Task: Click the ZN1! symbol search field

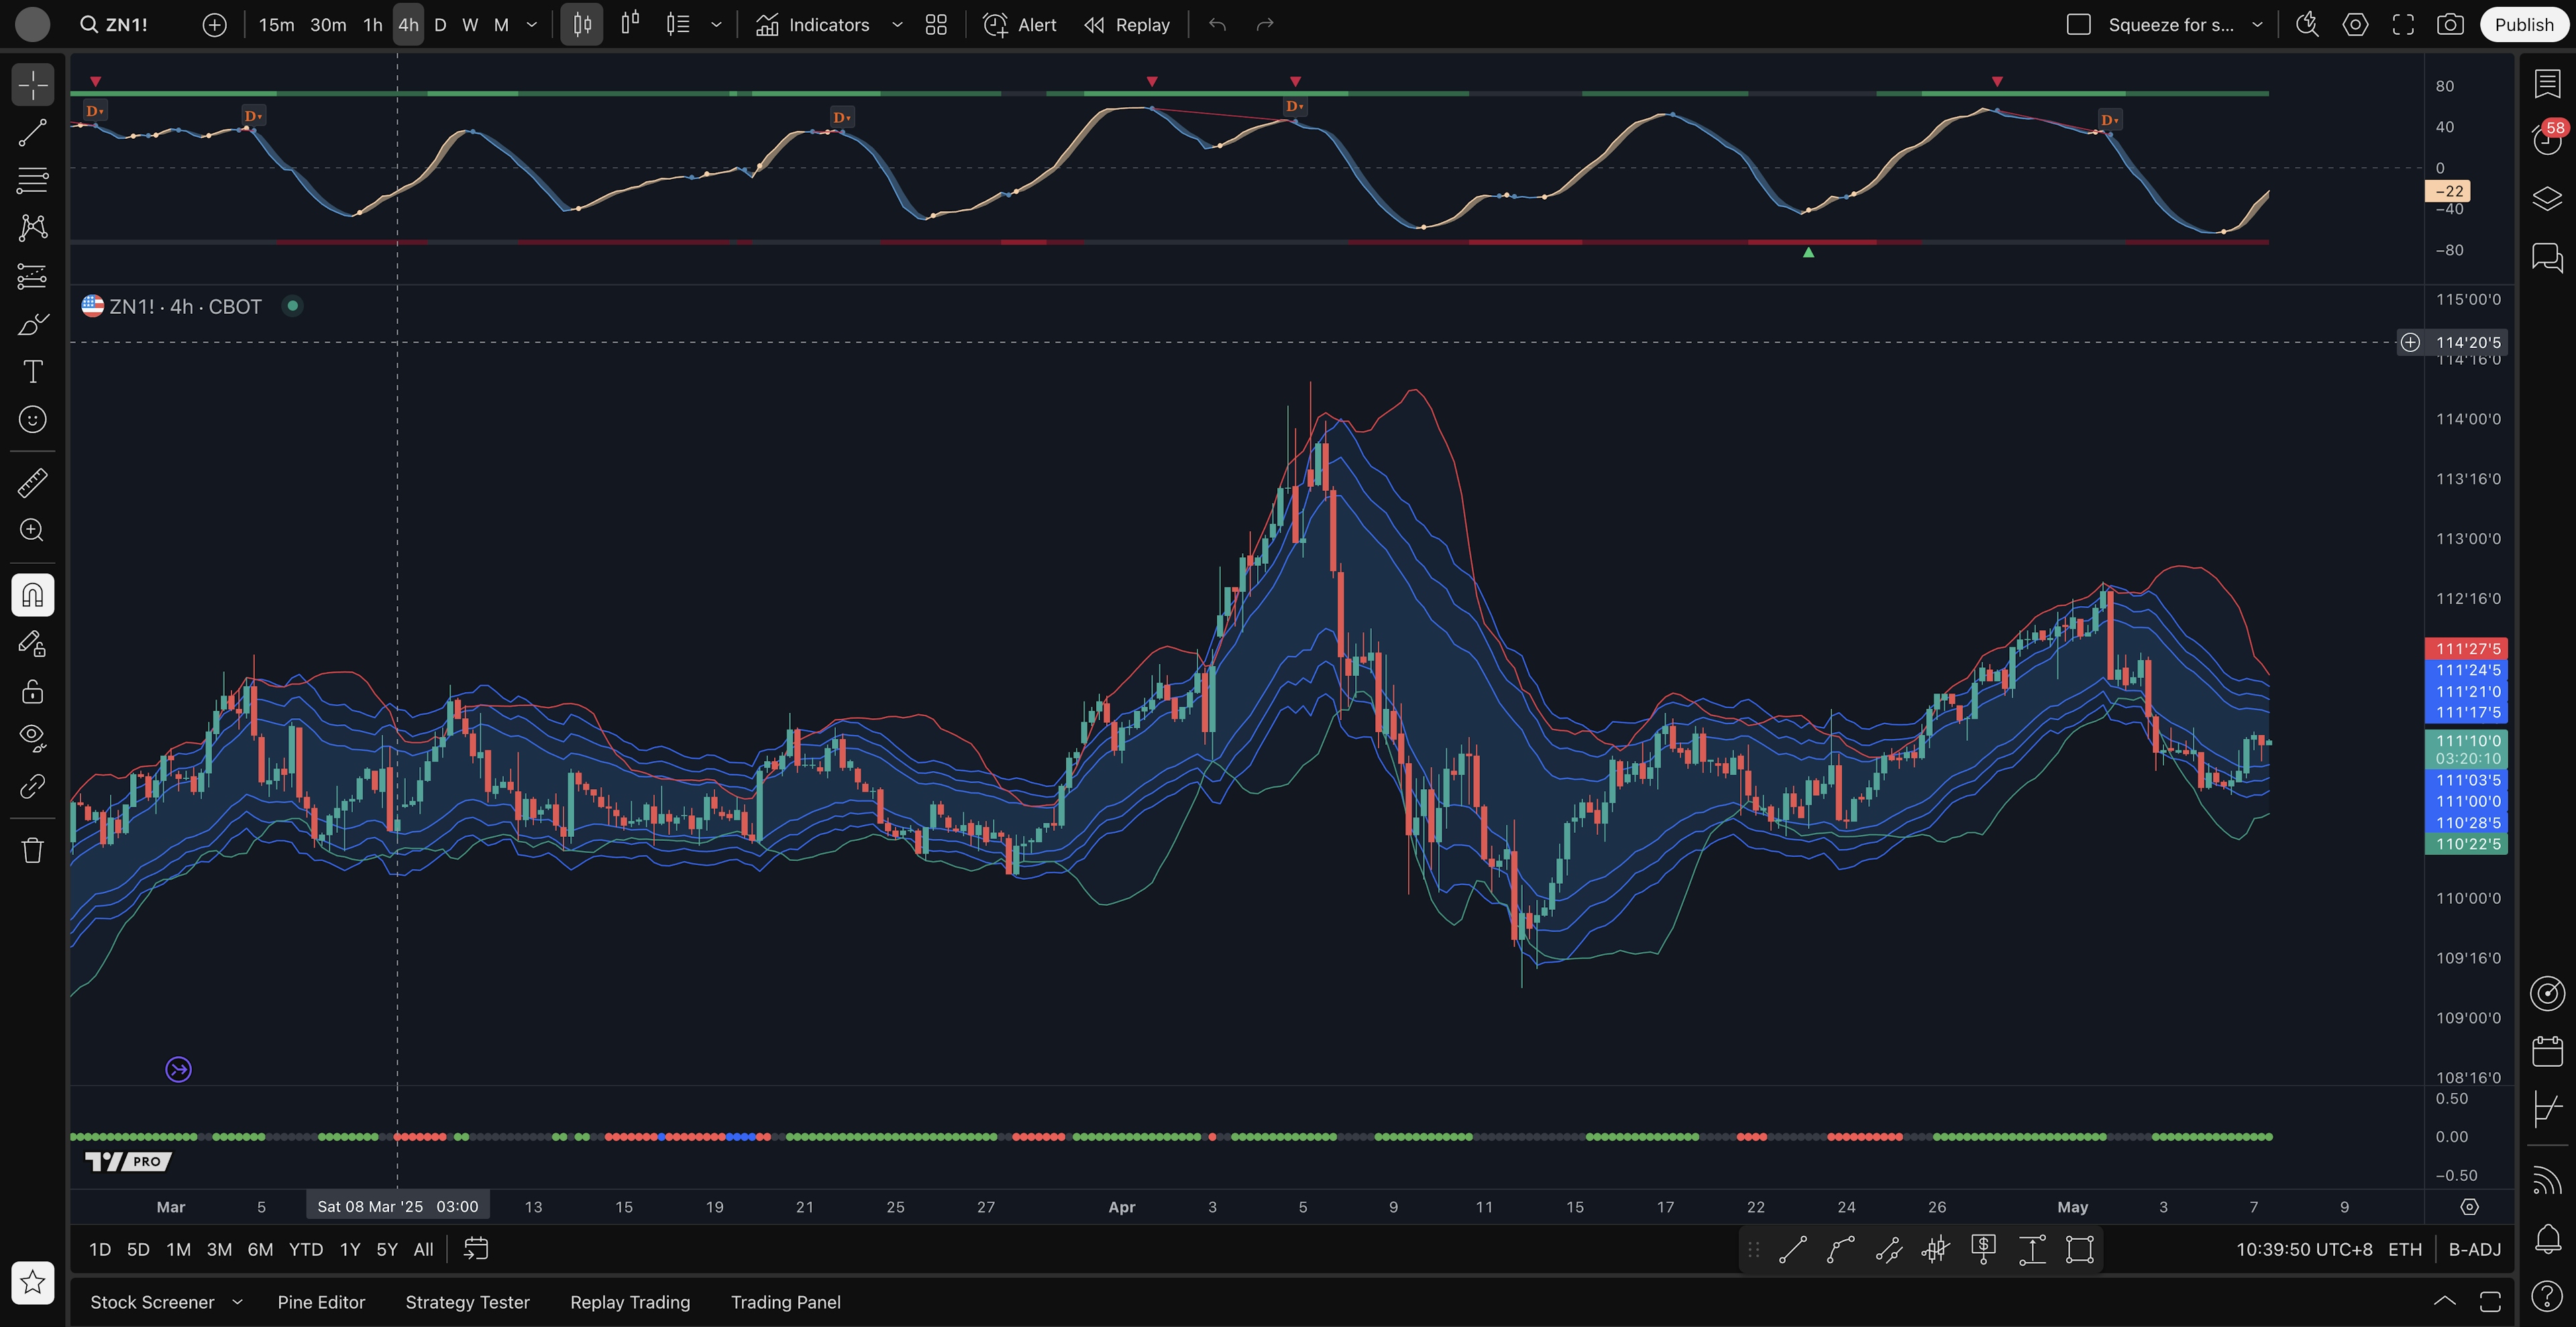Action: coord(127,25)
